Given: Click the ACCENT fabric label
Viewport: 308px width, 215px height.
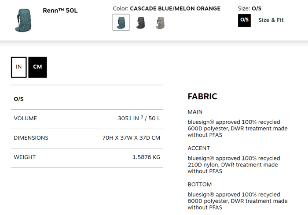Looking at the screenshot, I should coord(199,148).
